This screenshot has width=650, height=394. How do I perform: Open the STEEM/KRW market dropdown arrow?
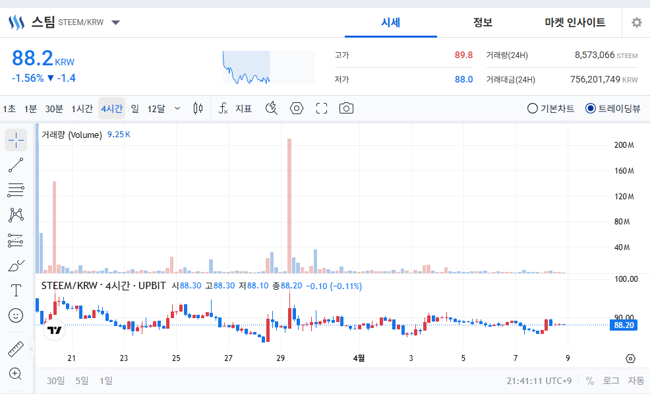115,22
